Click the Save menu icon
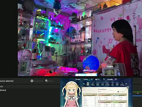142x107 pixels. pyautogui.click(x=117, y=84)
